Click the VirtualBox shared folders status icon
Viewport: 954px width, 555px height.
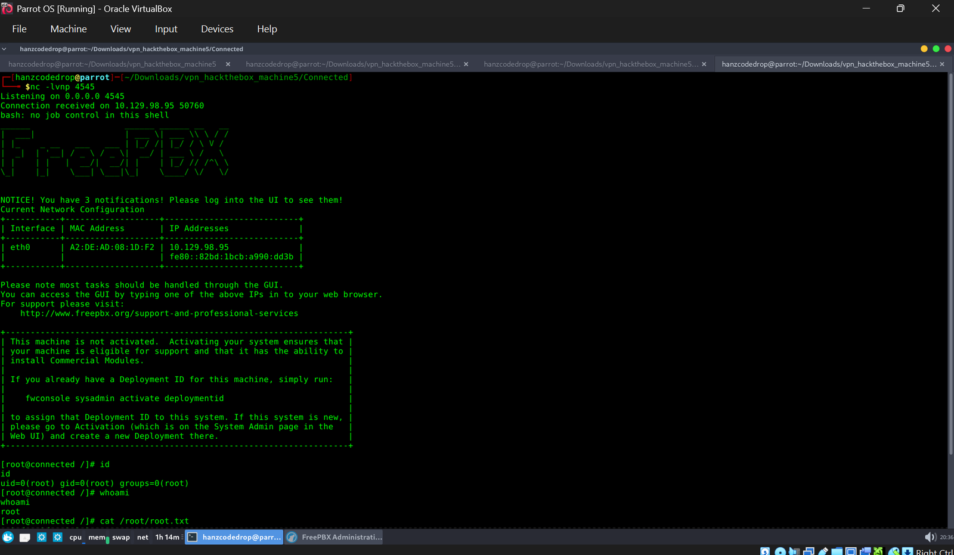837,552
